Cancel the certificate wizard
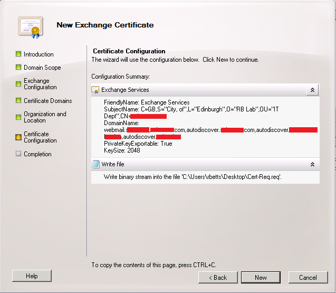Screen dimensions: 336x293 (x=308, y=278)
